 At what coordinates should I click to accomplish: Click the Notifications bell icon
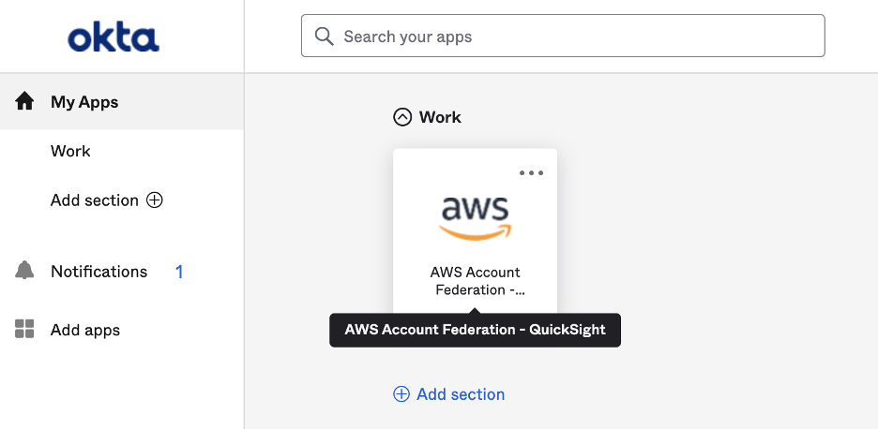24,271
